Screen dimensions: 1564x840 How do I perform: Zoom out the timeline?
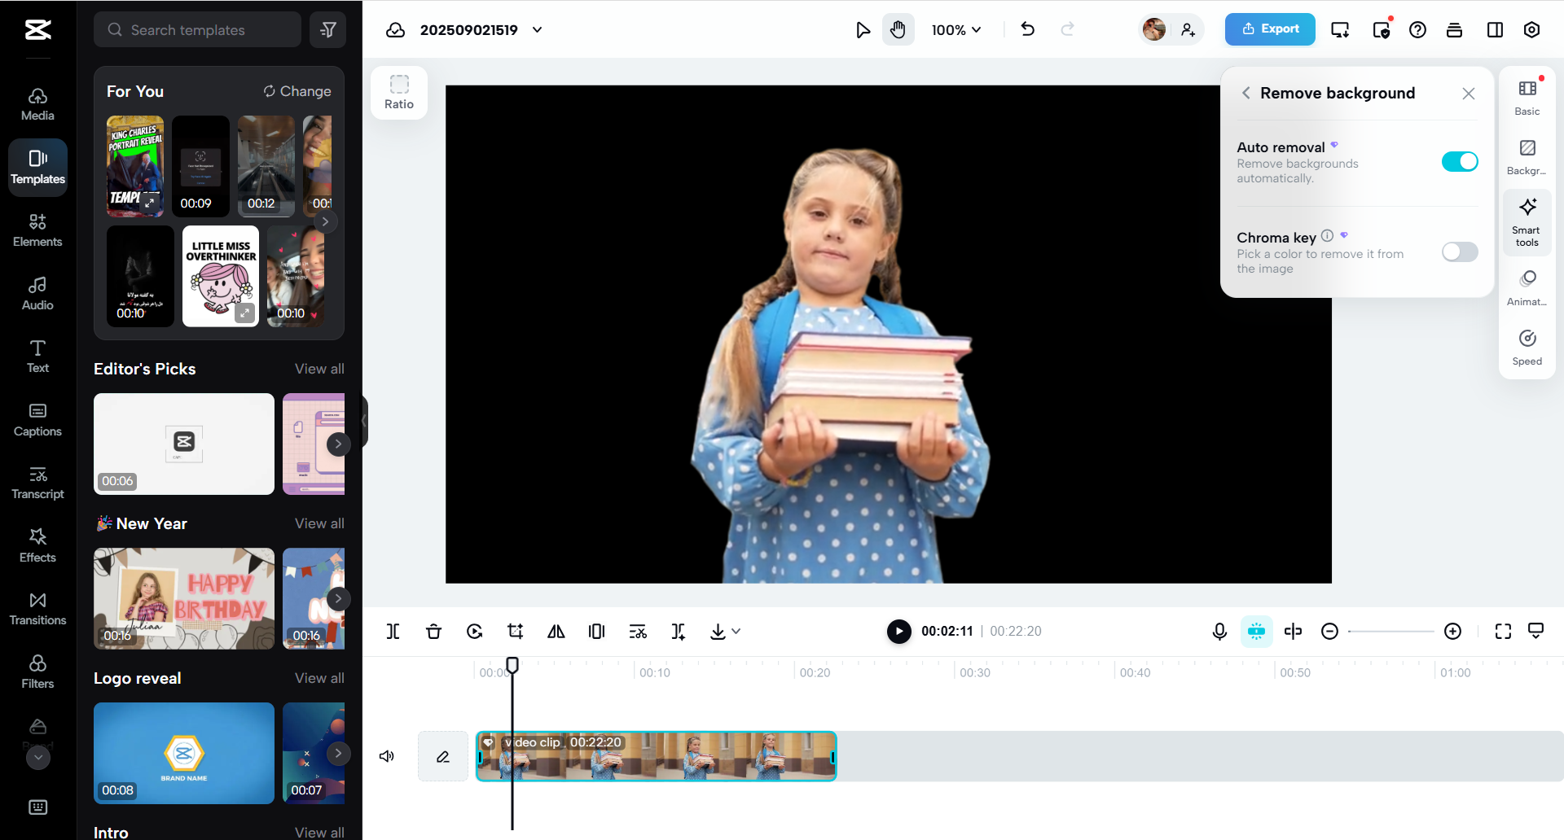click(1329, 632)
